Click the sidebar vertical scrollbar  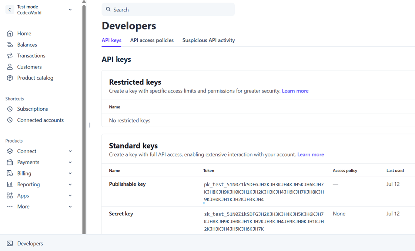(x=84, y=119)
